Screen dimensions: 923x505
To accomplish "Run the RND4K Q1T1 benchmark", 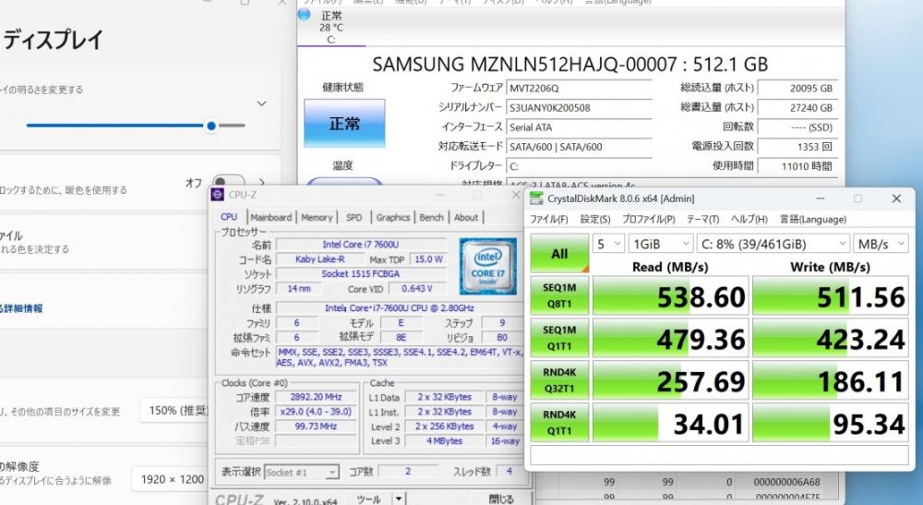I will (559, 423).
